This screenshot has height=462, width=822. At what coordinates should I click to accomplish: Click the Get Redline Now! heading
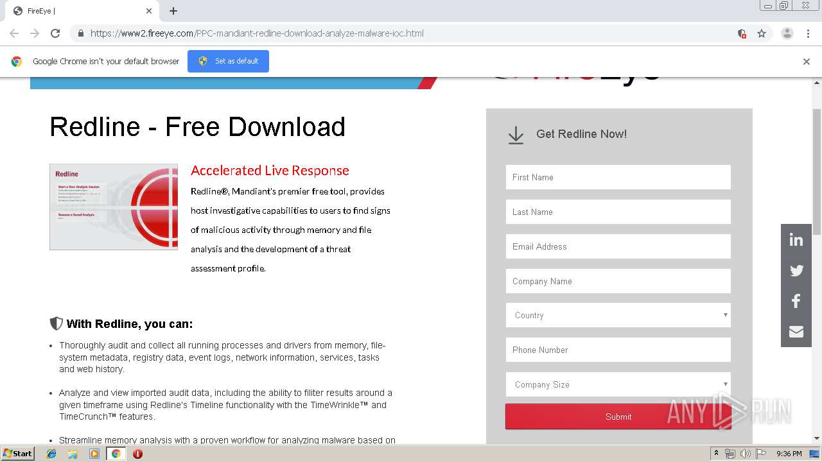(581, 134)
